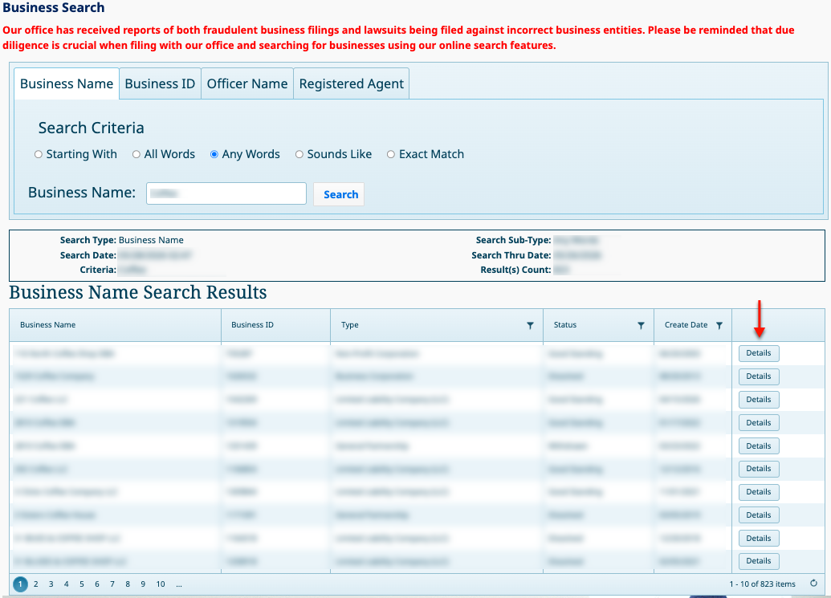Image resolution: width=831 pixels, height=598 pixels.
Task: Sort by Status column header text
Action: pyautogui.click(x=565, y=325)
